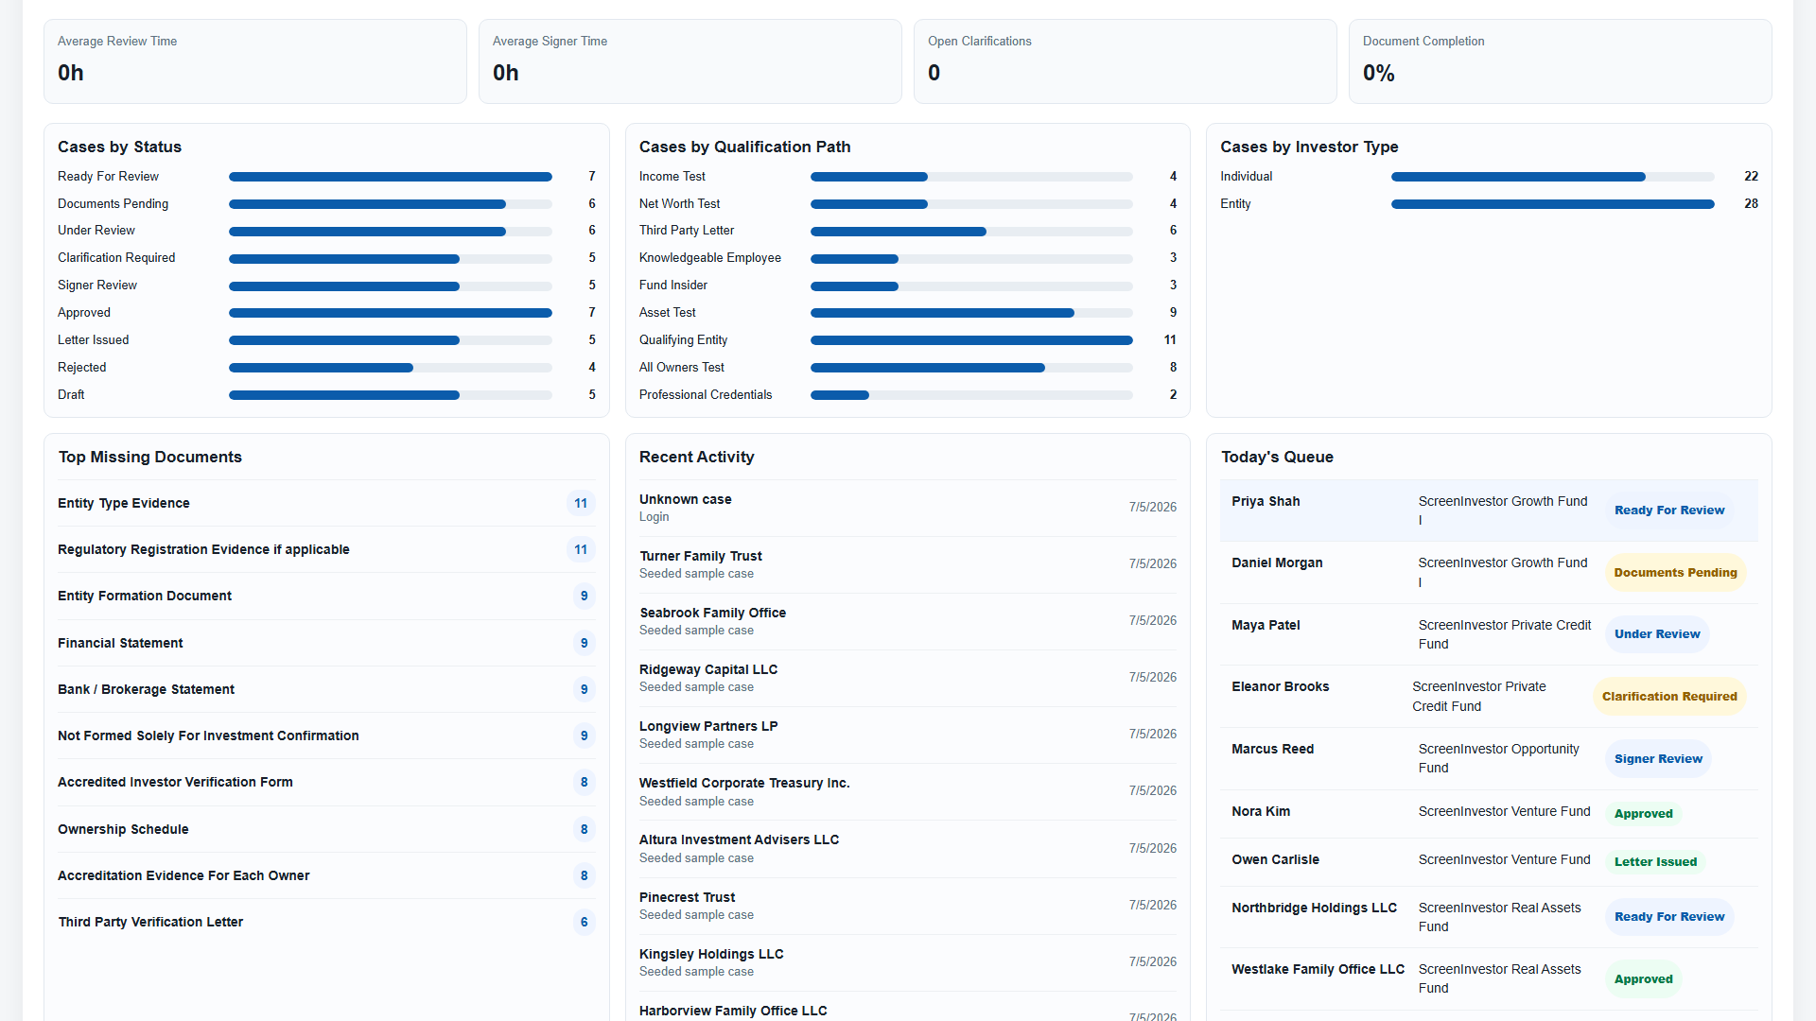Select Professional Credentials path label
The width and height of the screenshot is (1816, 1021).
(705, 395)
